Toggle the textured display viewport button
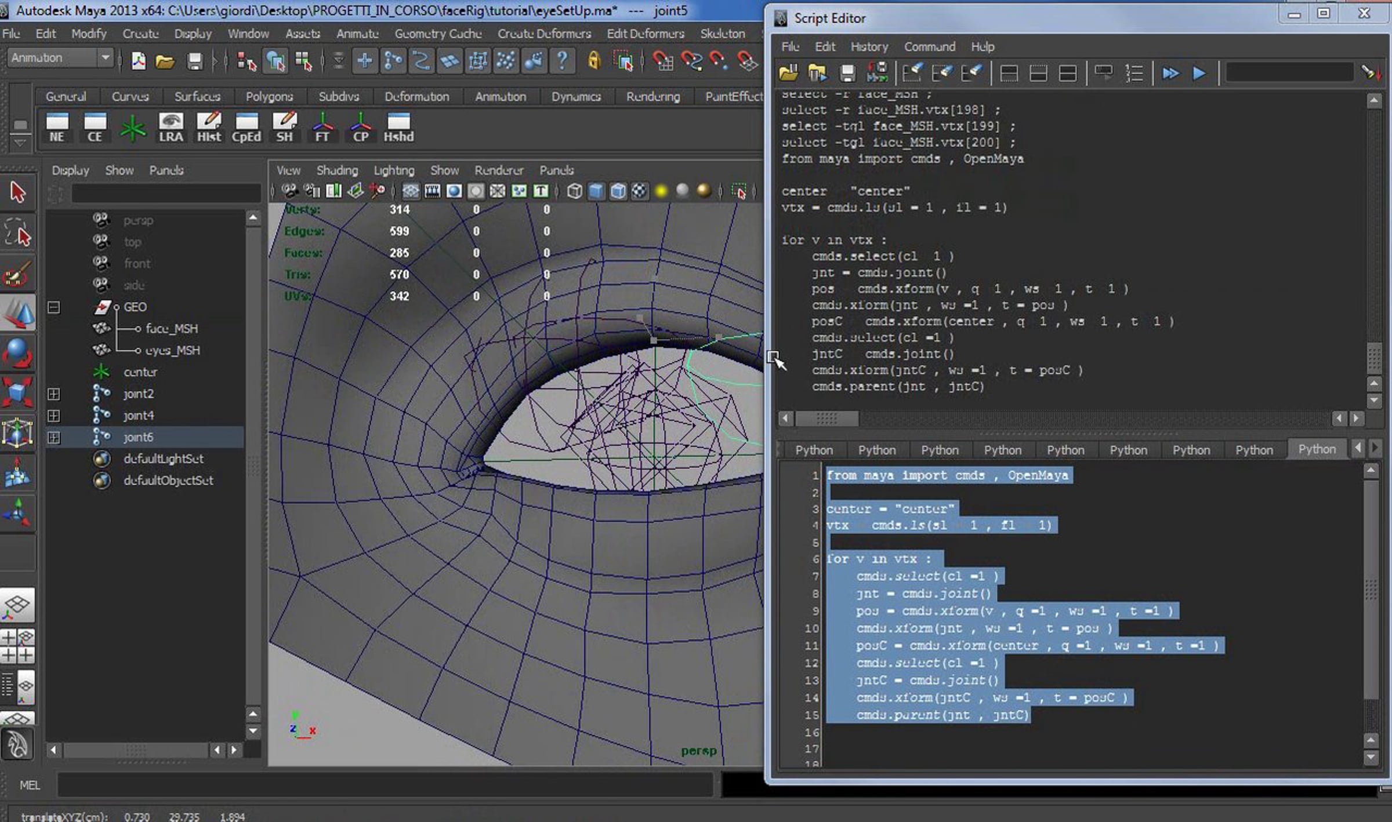 [639, 191]
